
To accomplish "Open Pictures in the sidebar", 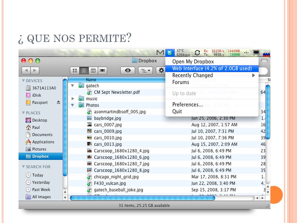I will coord(36,149).
